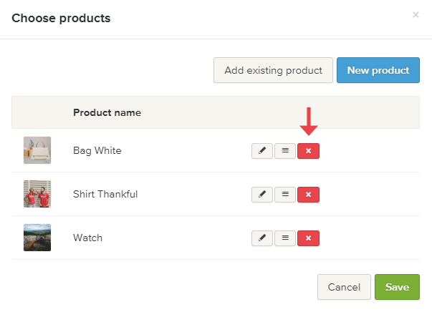Close the Choose products dialog
This screenshot has width=432, height=312.
click(x=416, y=14)
